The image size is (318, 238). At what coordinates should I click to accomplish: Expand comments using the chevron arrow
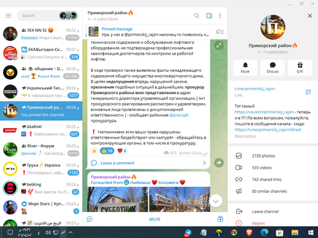pyautogui.click(x=204, y=163)
